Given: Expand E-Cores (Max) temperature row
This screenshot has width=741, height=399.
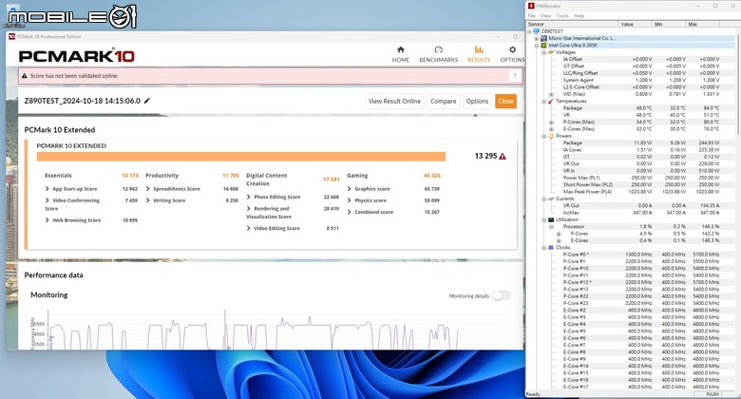Looking at the screenshot, I should 551,129.
